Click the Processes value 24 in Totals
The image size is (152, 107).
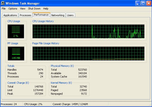pyautogui.click(x=42, y=77)
